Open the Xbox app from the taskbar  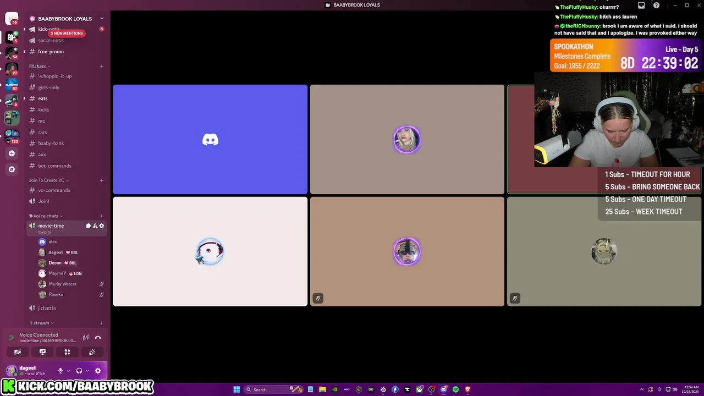point(419,389)
